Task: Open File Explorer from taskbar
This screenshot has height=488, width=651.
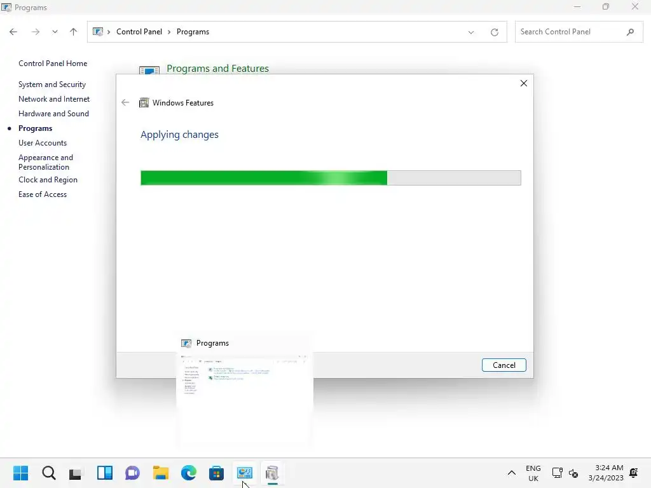Action: (x=161, y=473)
